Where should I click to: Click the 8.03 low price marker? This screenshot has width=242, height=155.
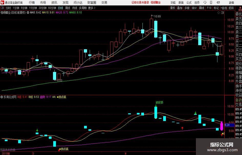click(x=59, y=80)
